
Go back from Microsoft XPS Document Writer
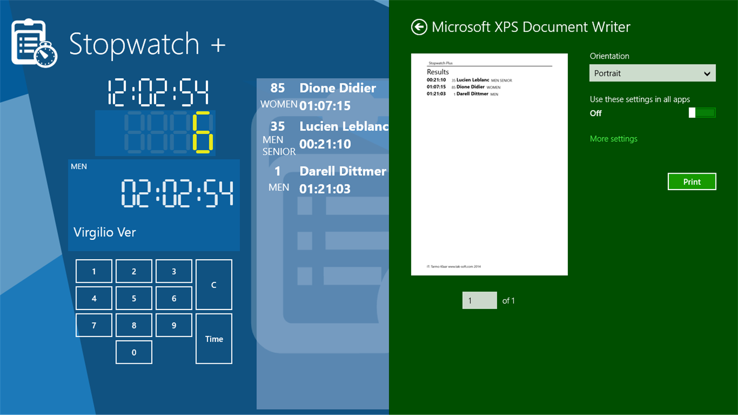point(419,27)
